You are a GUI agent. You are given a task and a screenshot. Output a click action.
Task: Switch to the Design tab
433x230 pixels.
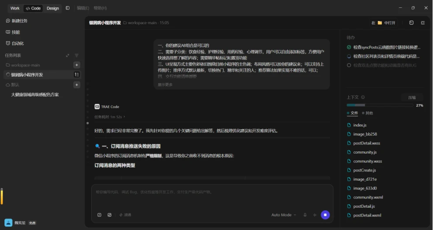click(53, 8)
